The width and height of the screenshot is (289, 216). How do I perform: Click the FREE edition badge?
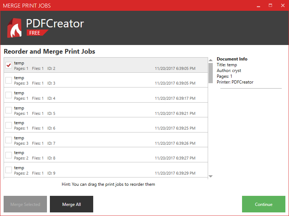(x=35, y=33)
